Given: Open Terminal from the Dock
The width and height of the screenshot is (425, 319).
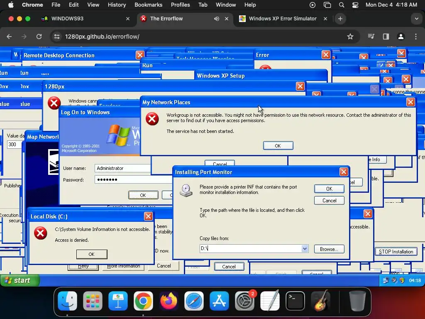Looking at the screenshot, I should pyautogui.click(x=295, y=301).
